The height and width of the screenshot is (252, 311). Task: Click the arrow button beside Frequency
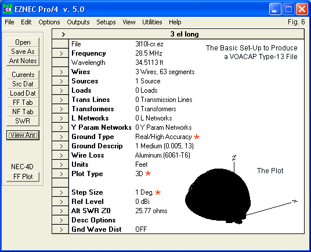[60, 53]
